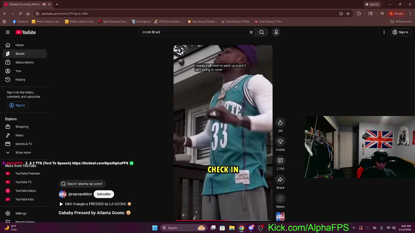The image size is (415, 233).
Task: Open the All Bookmarks folder
Action: click(401, 22)
